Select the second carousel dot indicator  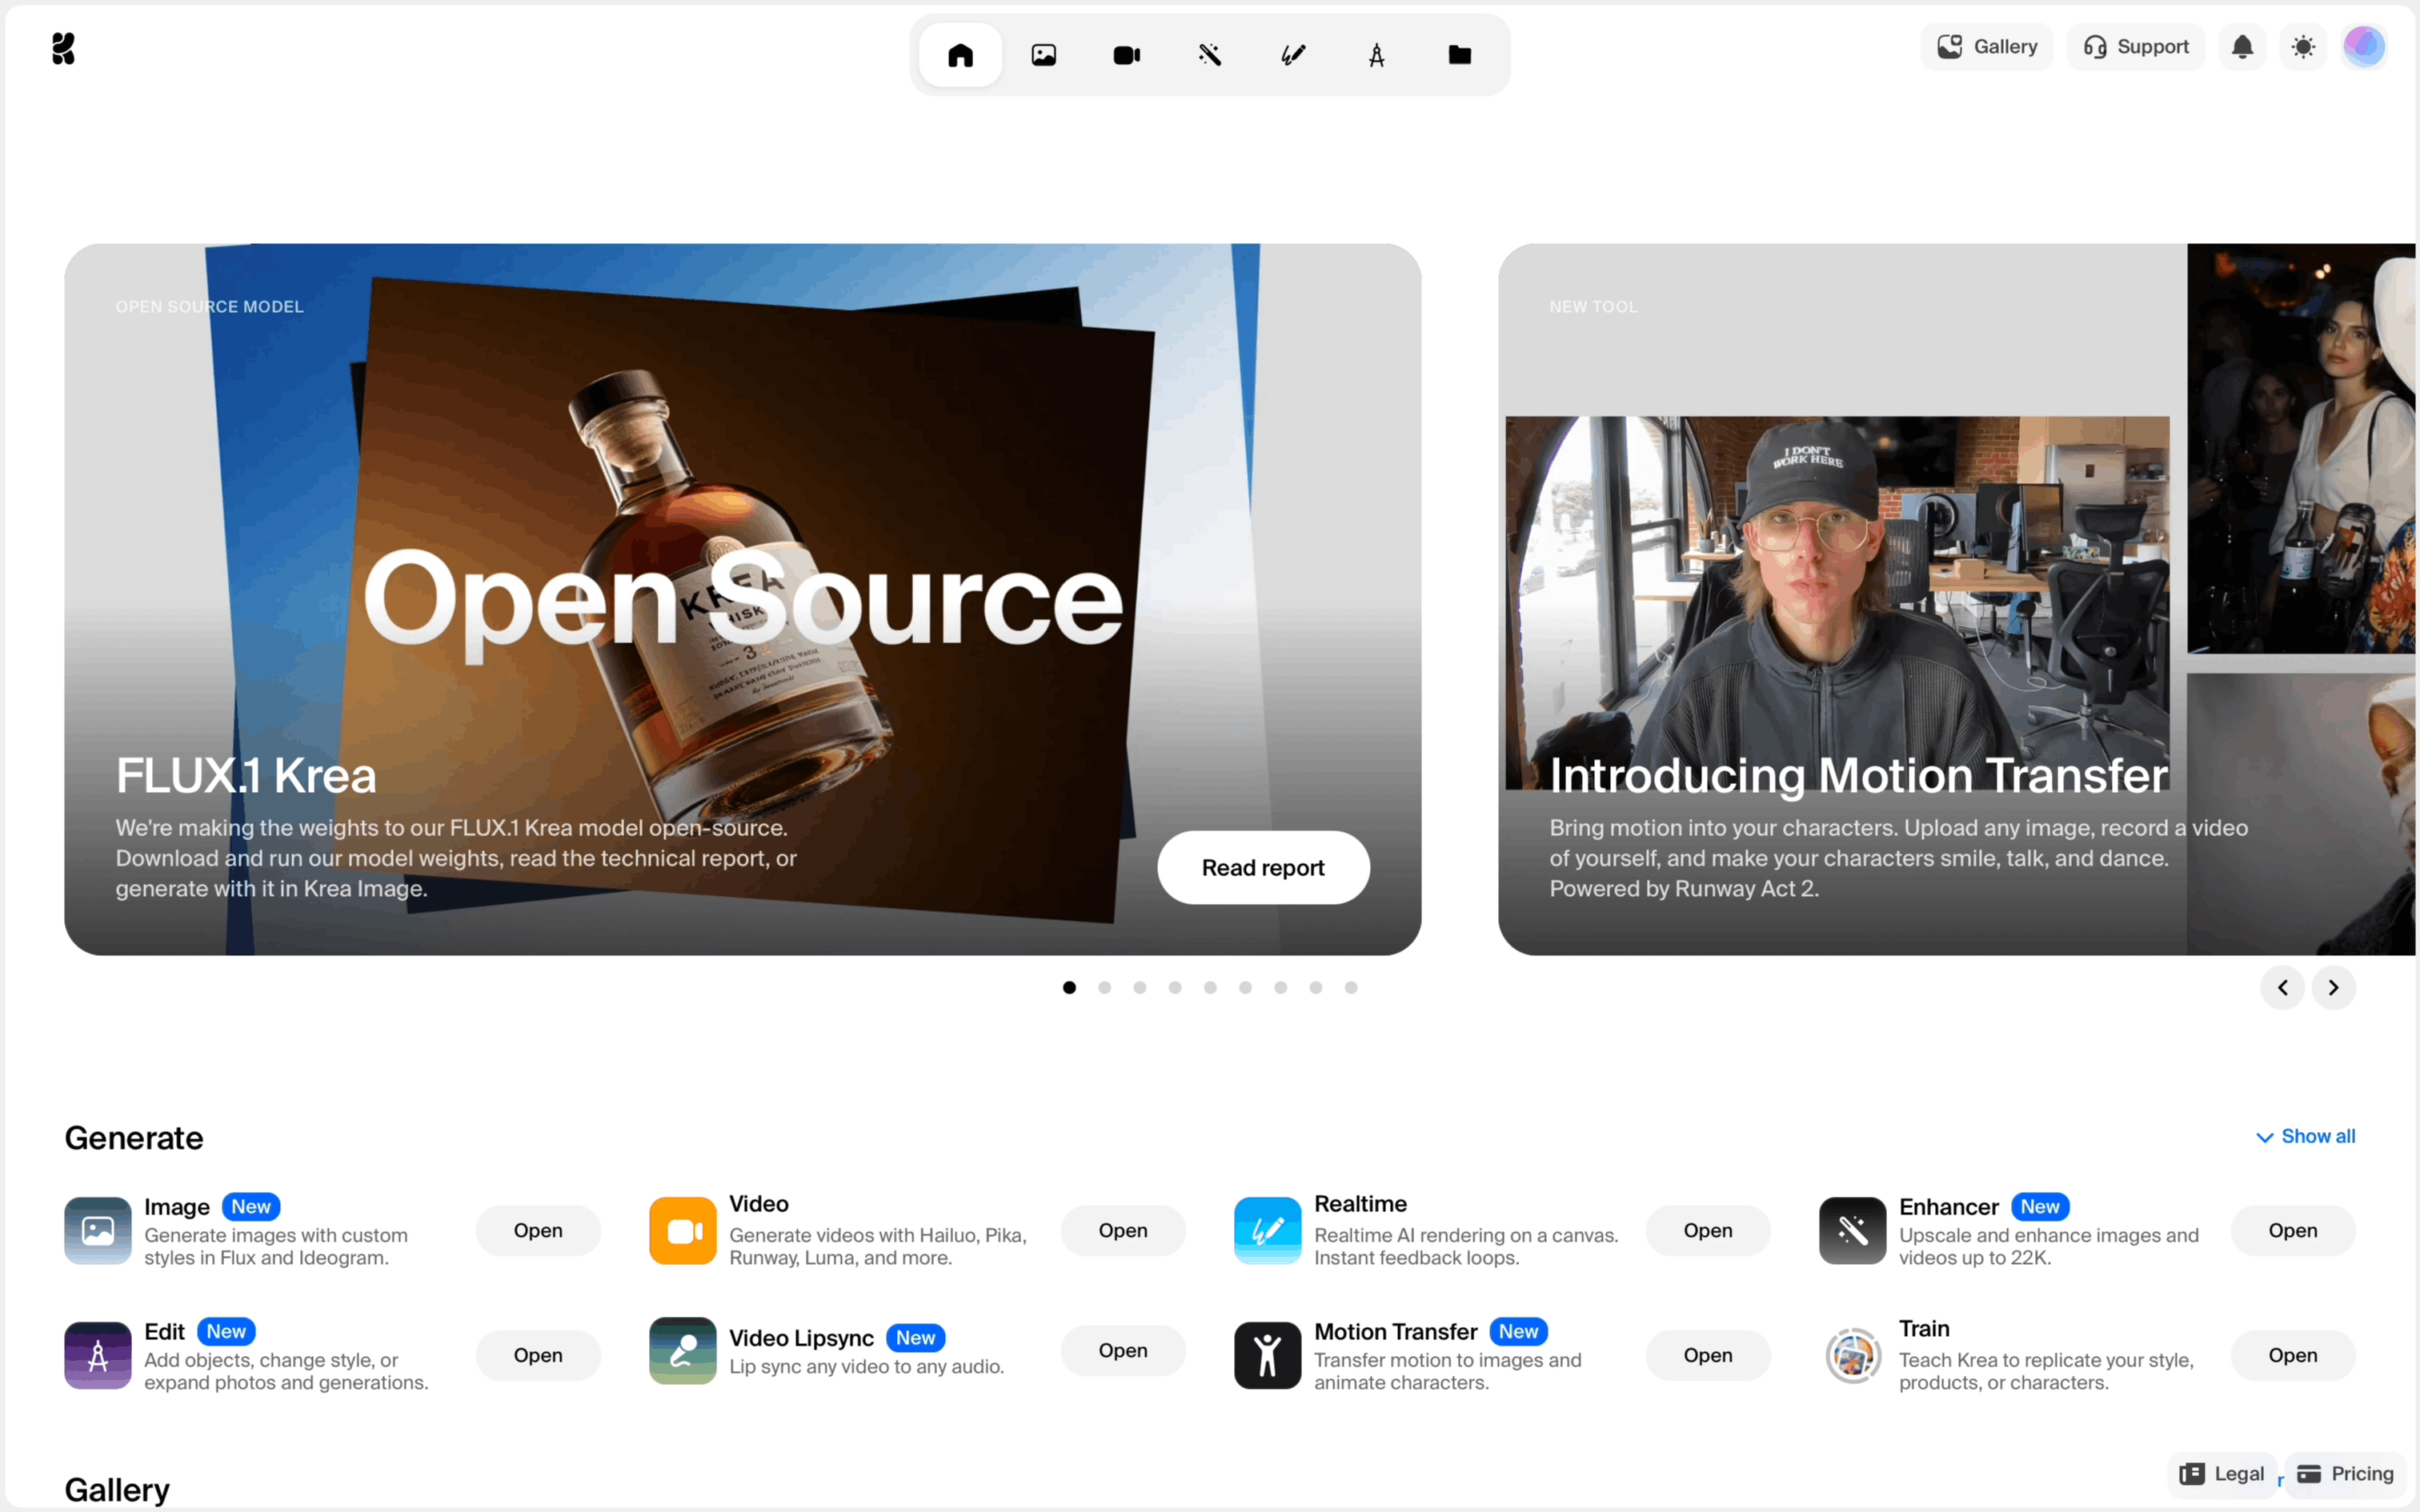(1104, 987)
